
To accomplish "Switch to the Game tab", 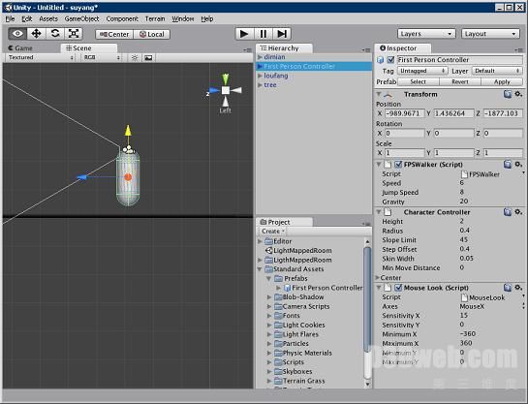I will (x=21, y=48).
